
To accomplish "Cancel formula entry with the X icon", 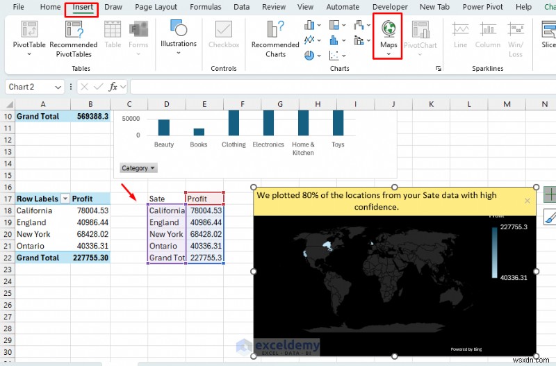I will click(84, 87).
